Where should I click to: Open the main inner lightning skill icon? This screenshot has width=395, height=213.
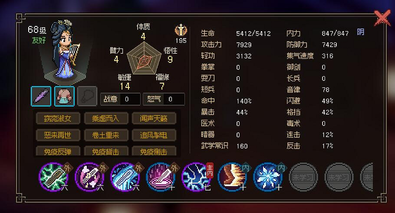pyautogui.click(x=196, y=177)
